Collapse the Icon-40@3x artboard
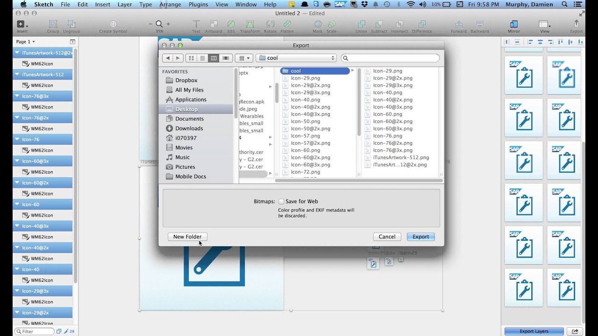The height and width of the screenshot is (336, 598). coord(17,226)
